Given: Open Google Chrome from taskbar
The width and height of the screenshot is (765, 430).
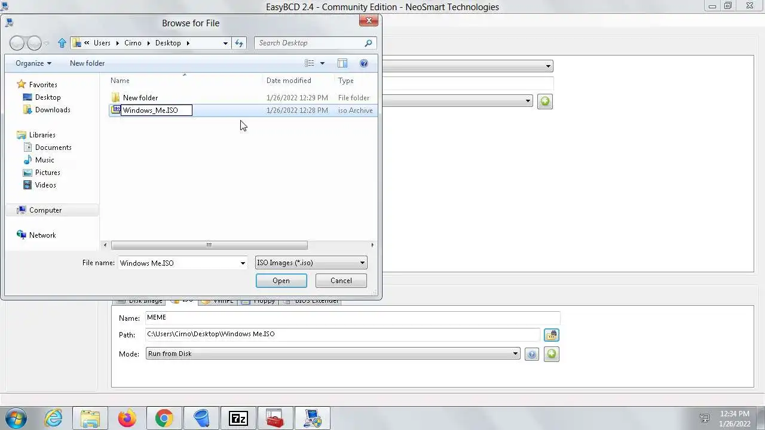Looking at the screenshot, I should pos(164,419).
